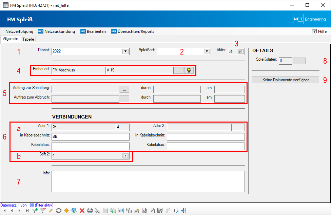
Task: Click browse button for Auftrag zum Abbruch
Action: coord(124,99)
